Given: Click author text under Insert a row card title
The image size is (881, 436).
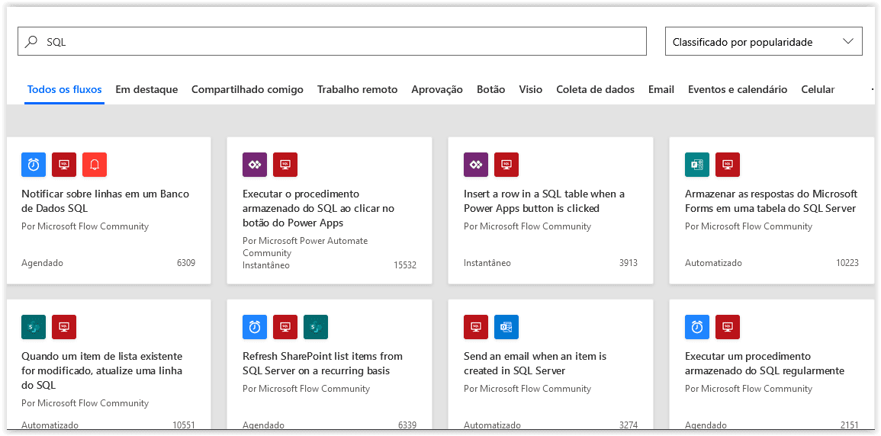Looking at the screenshot, I should pos(528,226).
